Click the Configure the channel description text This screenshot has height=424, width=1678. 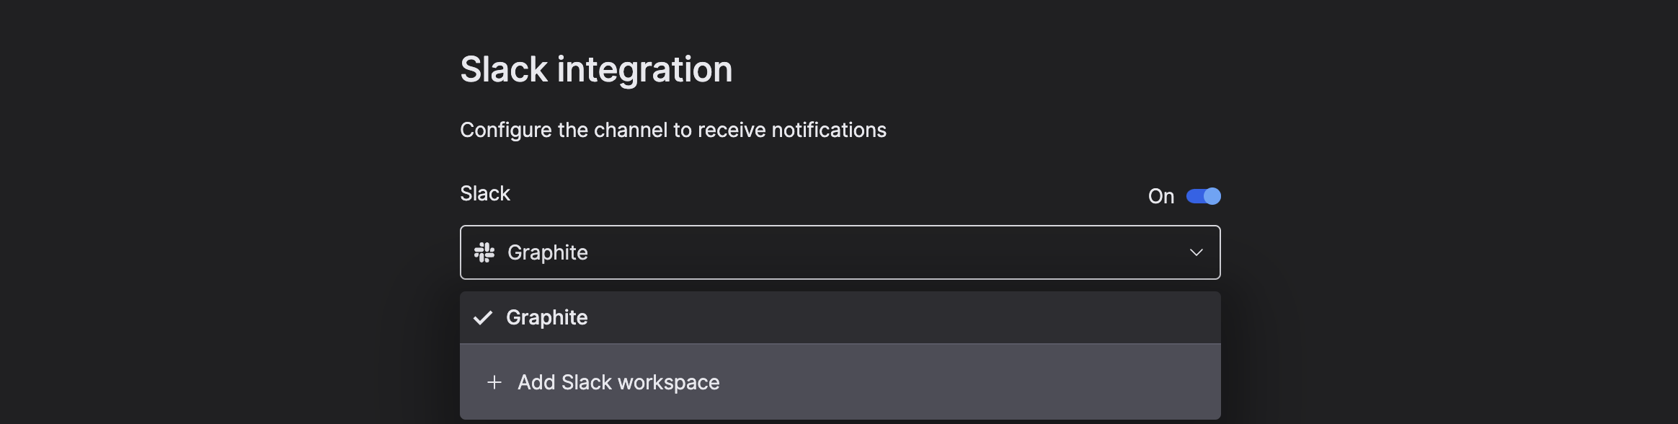[x=673, y=130]
